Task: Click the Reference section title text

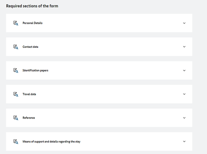Action: [x=29, y=118]
